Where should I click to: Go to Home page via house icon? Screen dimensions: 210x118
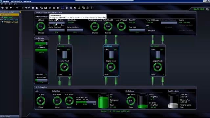pyautogui.click(x=33, y=8)
